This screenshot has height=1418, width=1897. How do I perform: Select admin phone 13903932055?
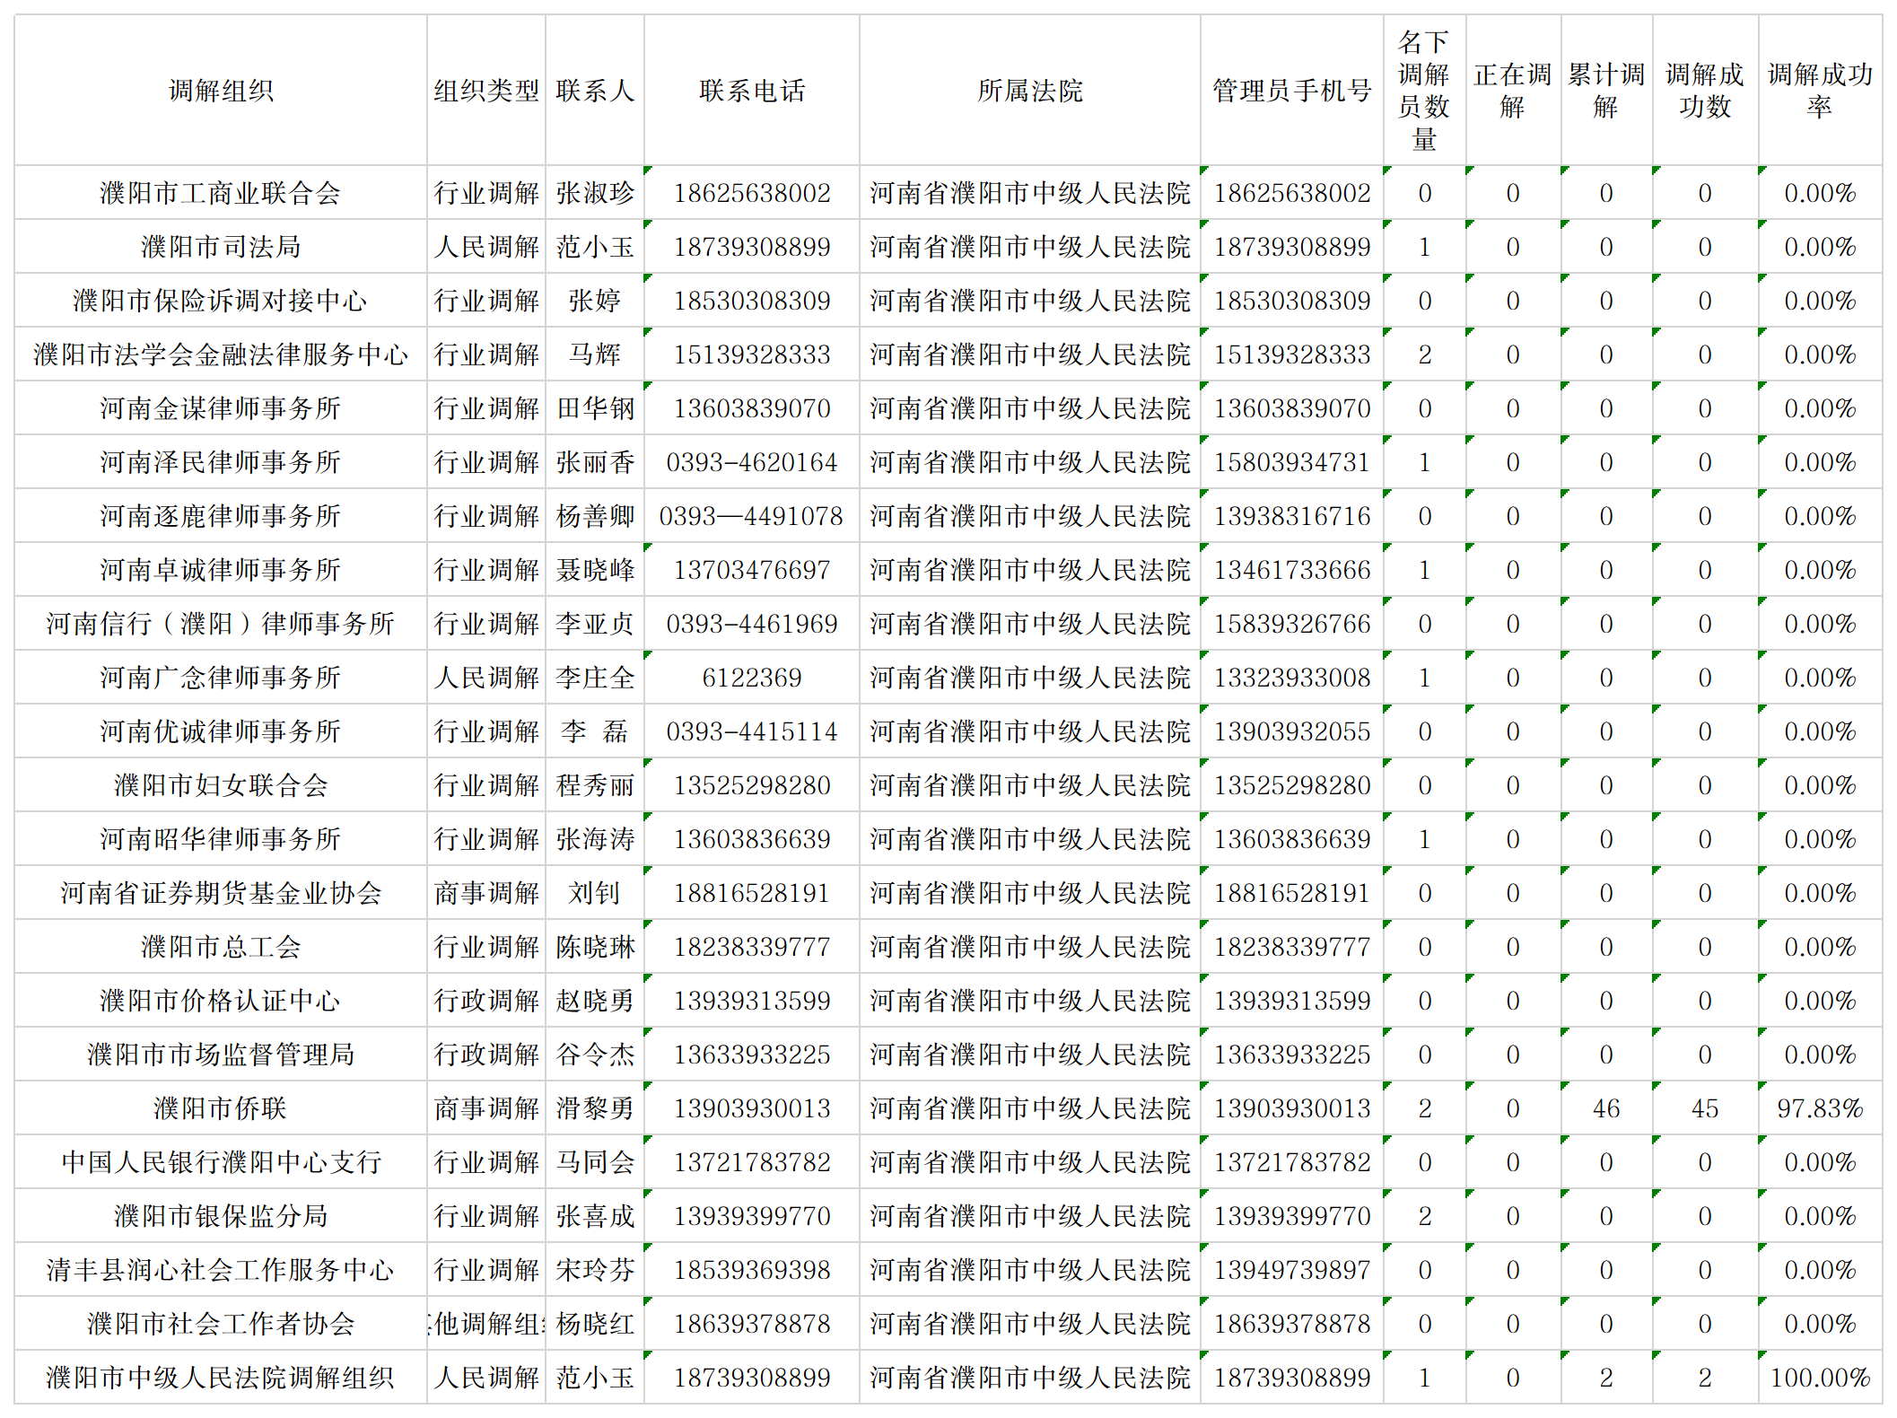pyautogui.click(x=1292, y=731)
